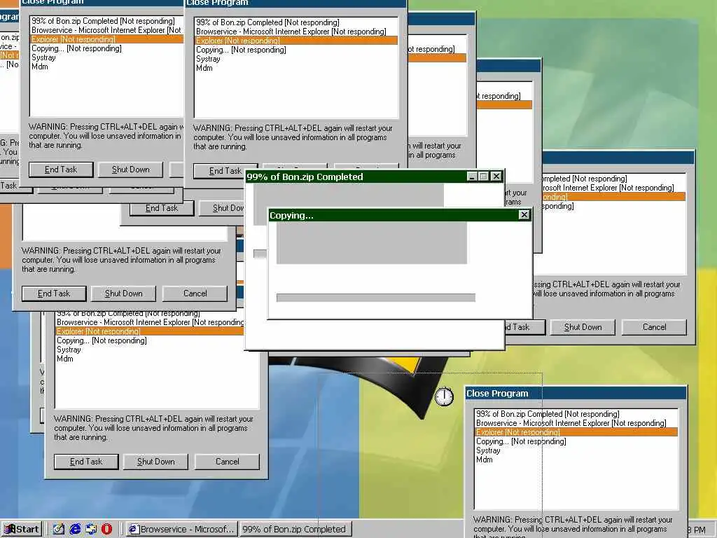Click Shut Down in the right-side Close Program dialog
The image size is (717, 538).
[583, 327]
